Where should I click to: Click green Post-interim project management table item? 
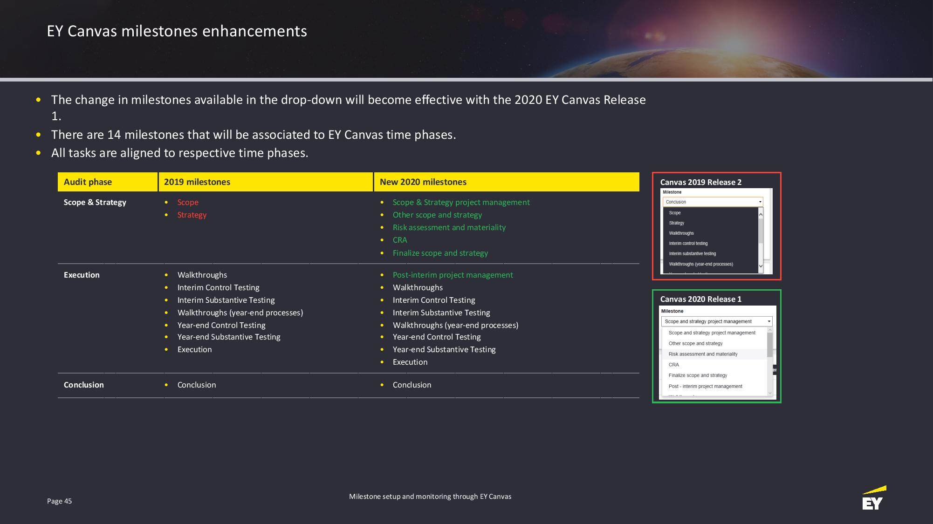pos(453,275)
